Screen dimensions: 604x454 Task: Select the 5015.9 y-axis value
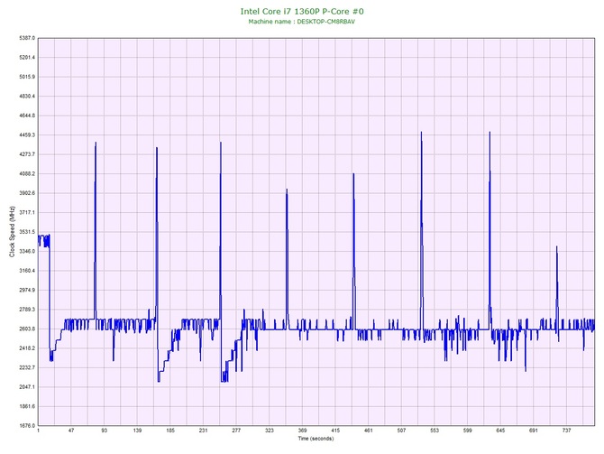tap(27, 77)
